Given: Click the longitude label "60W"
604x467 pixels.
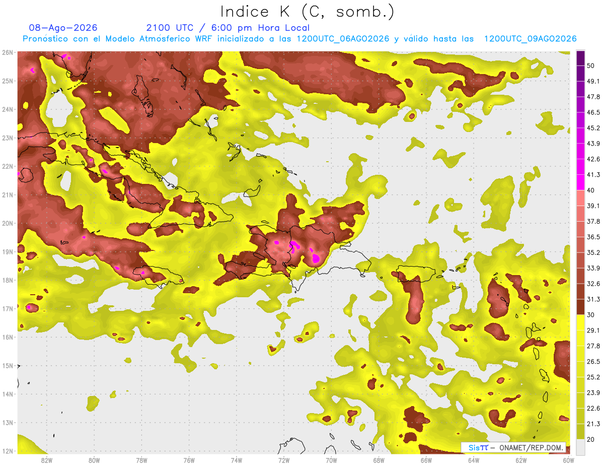Looking at the screenshot, I should click(x=568, y=460).
